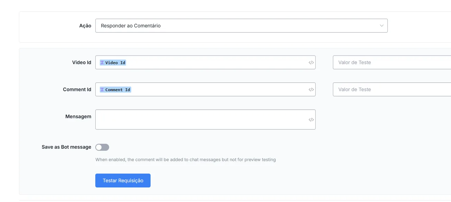Focus Valor de Teste field beside Comment Id

point(392,89)
